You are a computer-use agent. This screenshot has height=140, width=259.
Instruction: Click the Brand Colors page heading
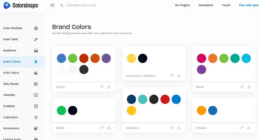pyautogui.click(x=72, y=27)
